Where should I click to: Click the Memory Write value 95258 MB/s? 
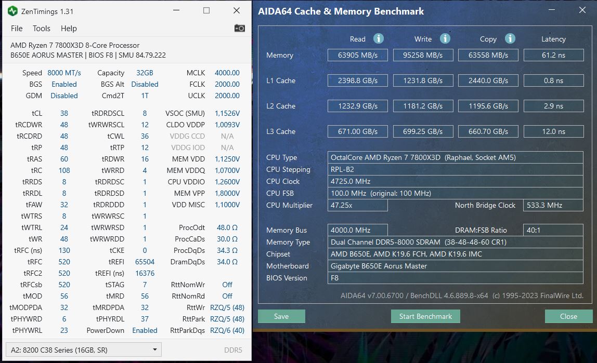click(423, 55)
